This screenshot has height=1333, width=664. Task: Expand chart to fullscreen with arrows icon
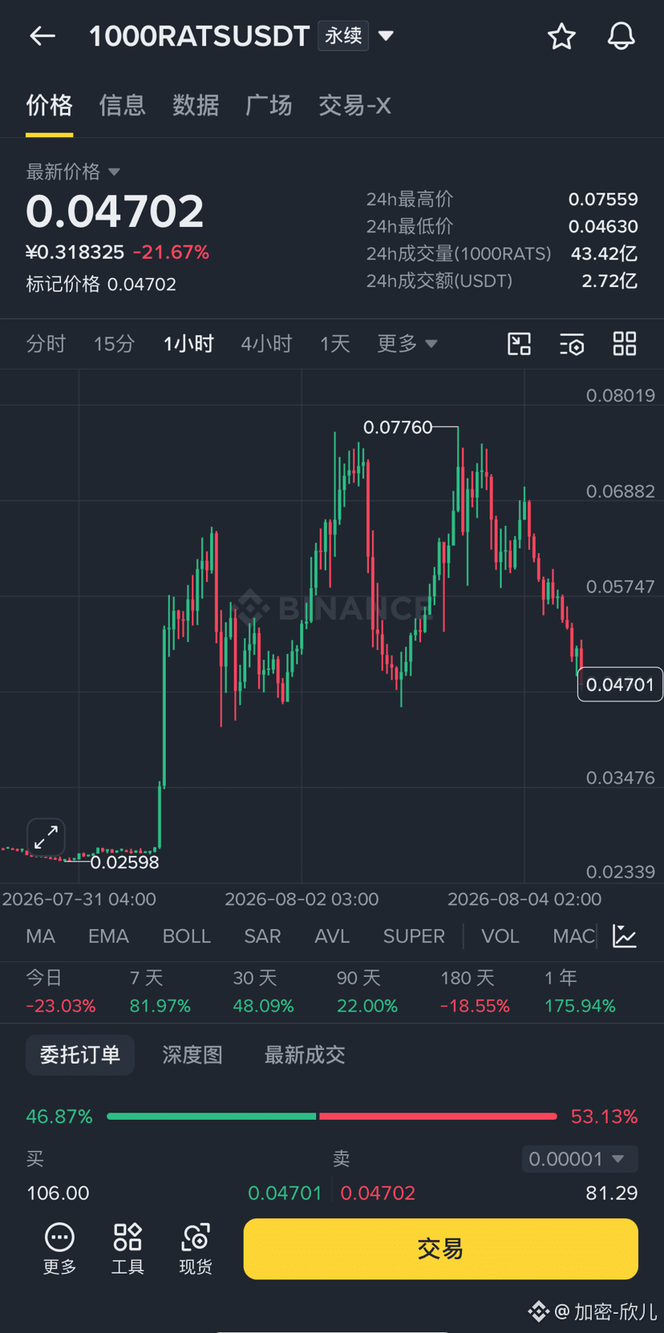[46, 838]
